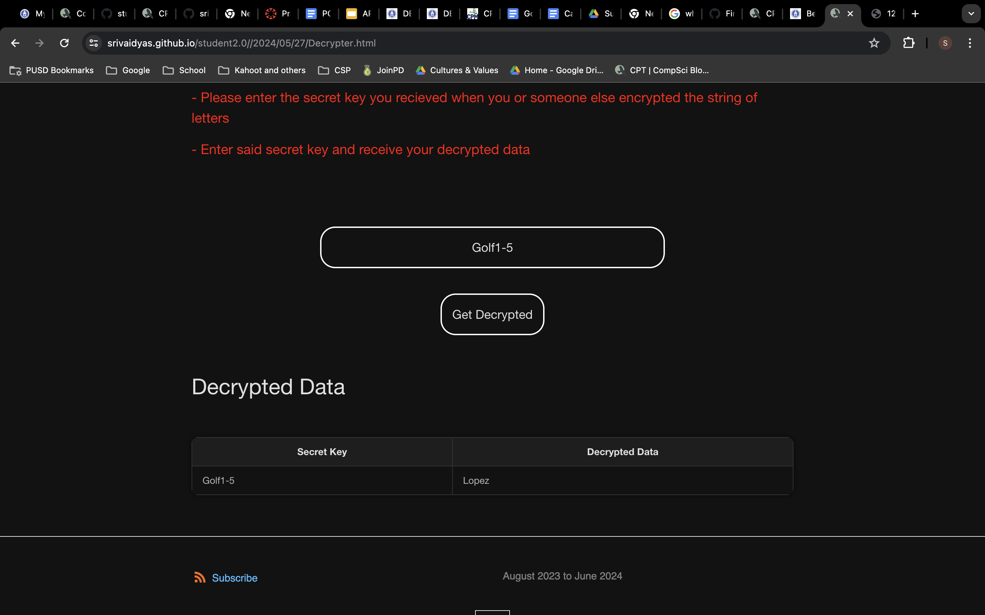Click the RSS Subscribe feed icon
Viewport: 985px width, 615px height.
[199, 577]
